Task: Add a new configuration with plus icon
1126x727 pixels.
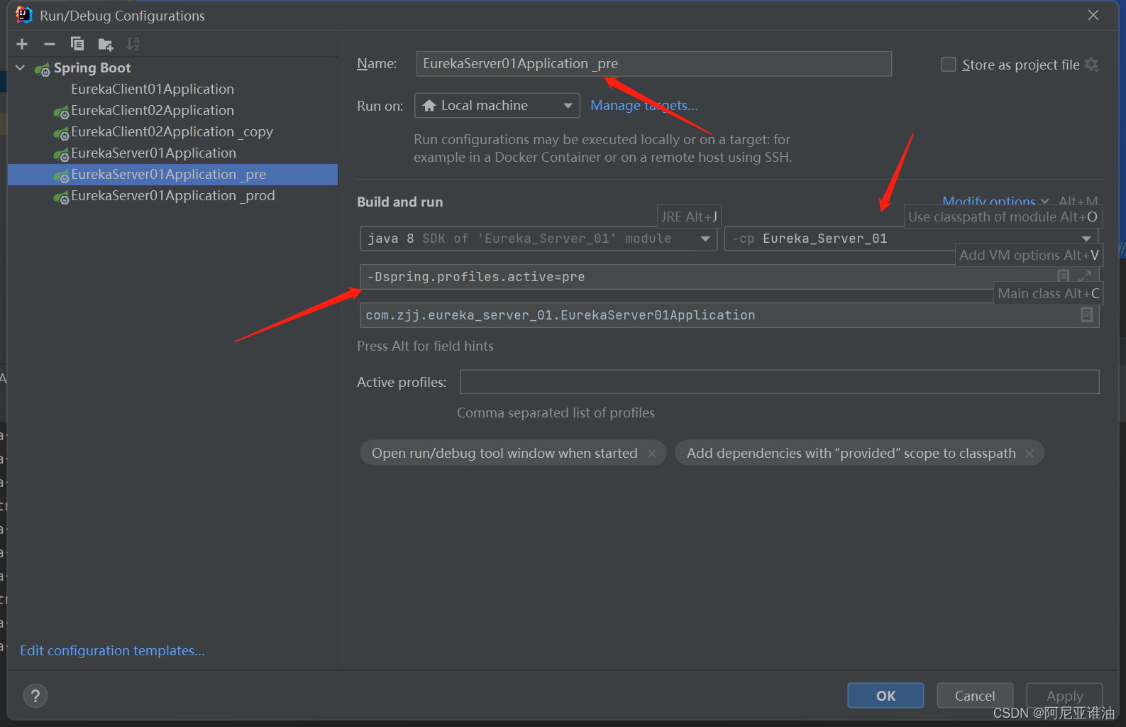Action: tap(22, 44)
